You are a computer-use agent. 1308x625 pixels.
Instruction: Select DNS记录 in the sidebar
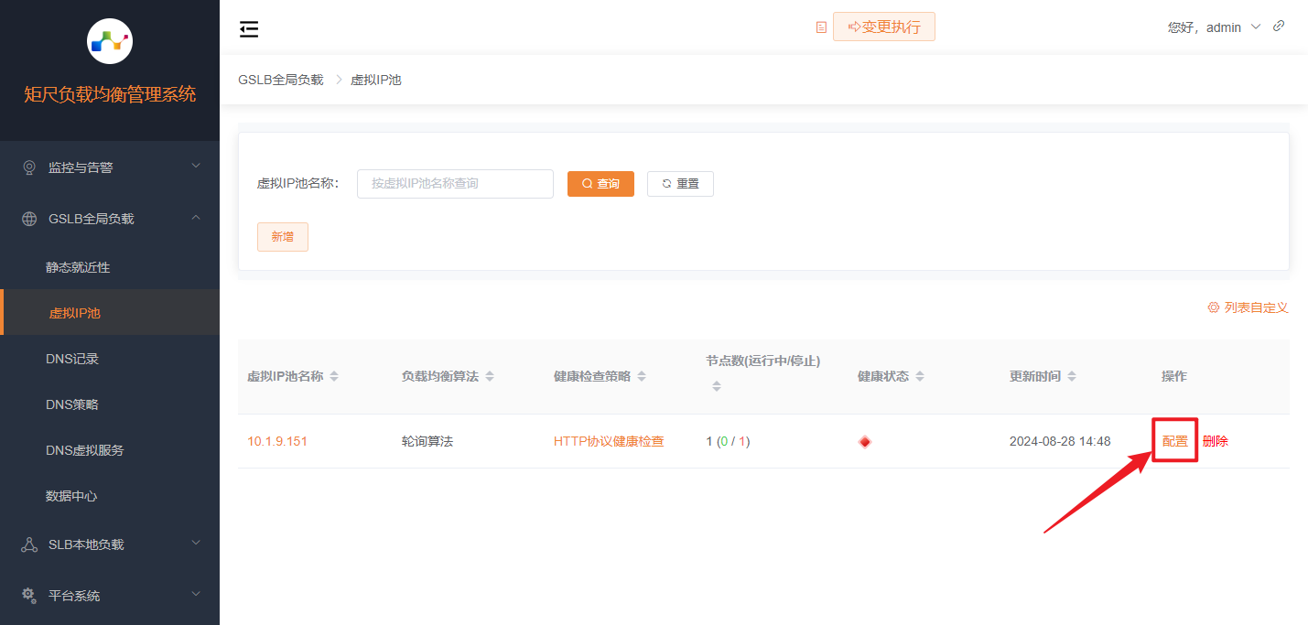pos(74,358)
